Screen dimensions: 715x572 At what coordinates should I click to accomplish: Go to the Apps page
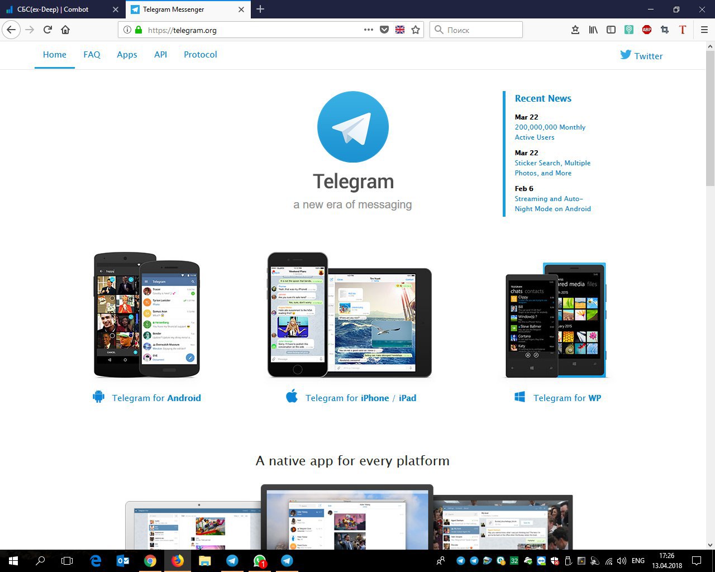coord(127,55)
